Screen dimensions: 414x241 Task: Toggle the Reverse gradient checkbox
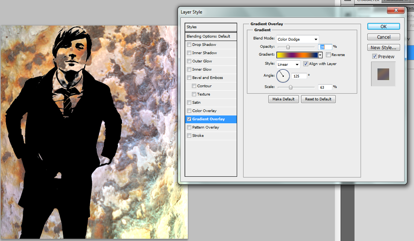point(328,55)
